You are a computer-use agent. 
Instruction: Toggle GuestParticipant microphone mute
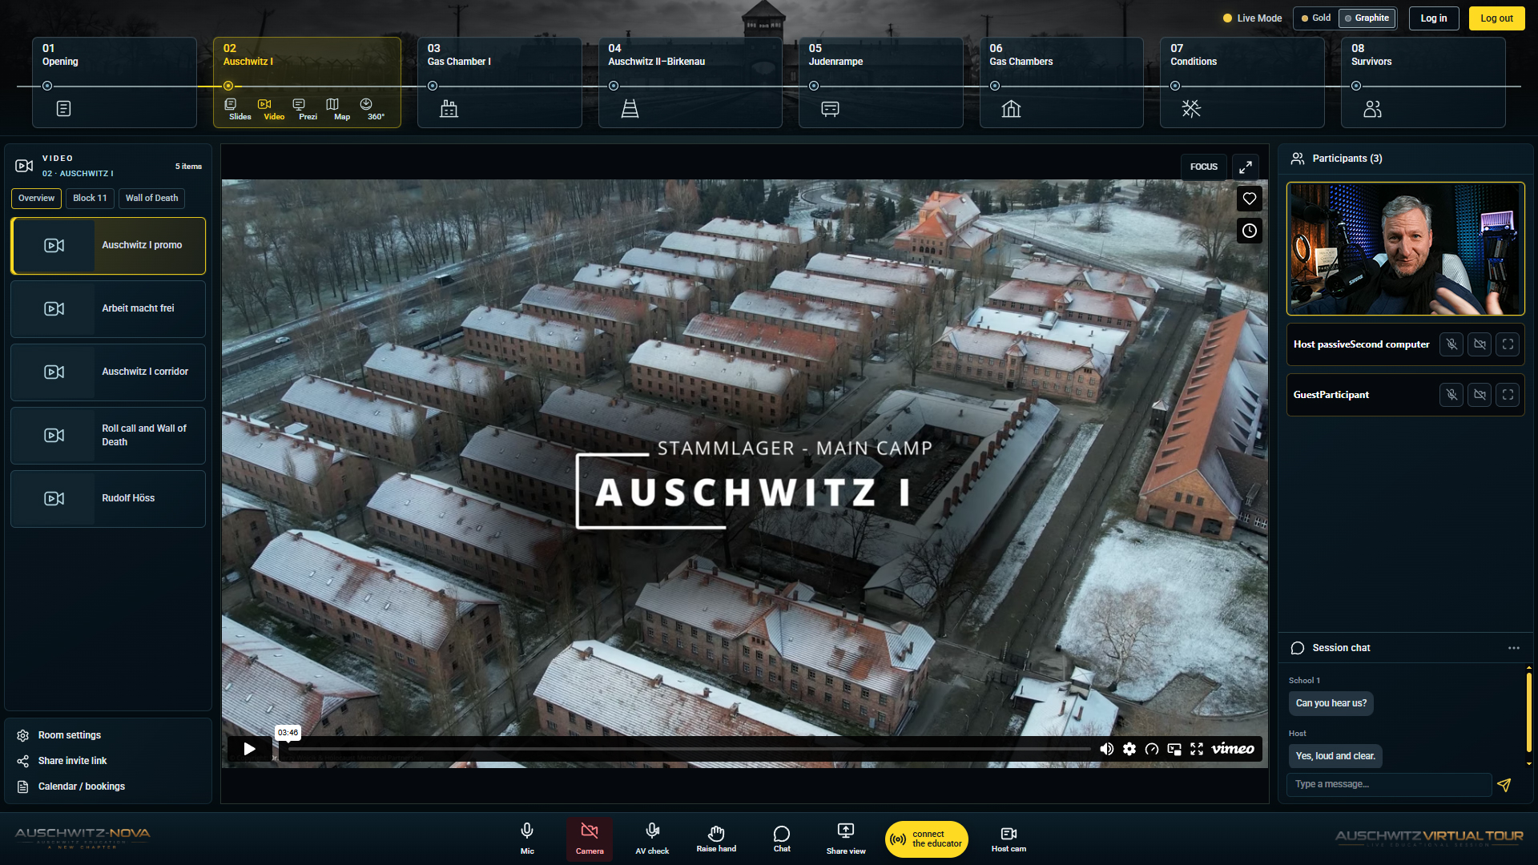[x=1451, y=395]
